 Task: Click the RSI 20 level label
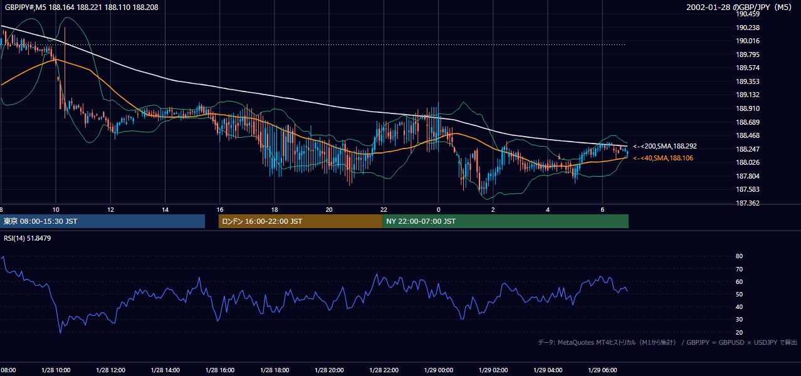[x=739, y=332]
